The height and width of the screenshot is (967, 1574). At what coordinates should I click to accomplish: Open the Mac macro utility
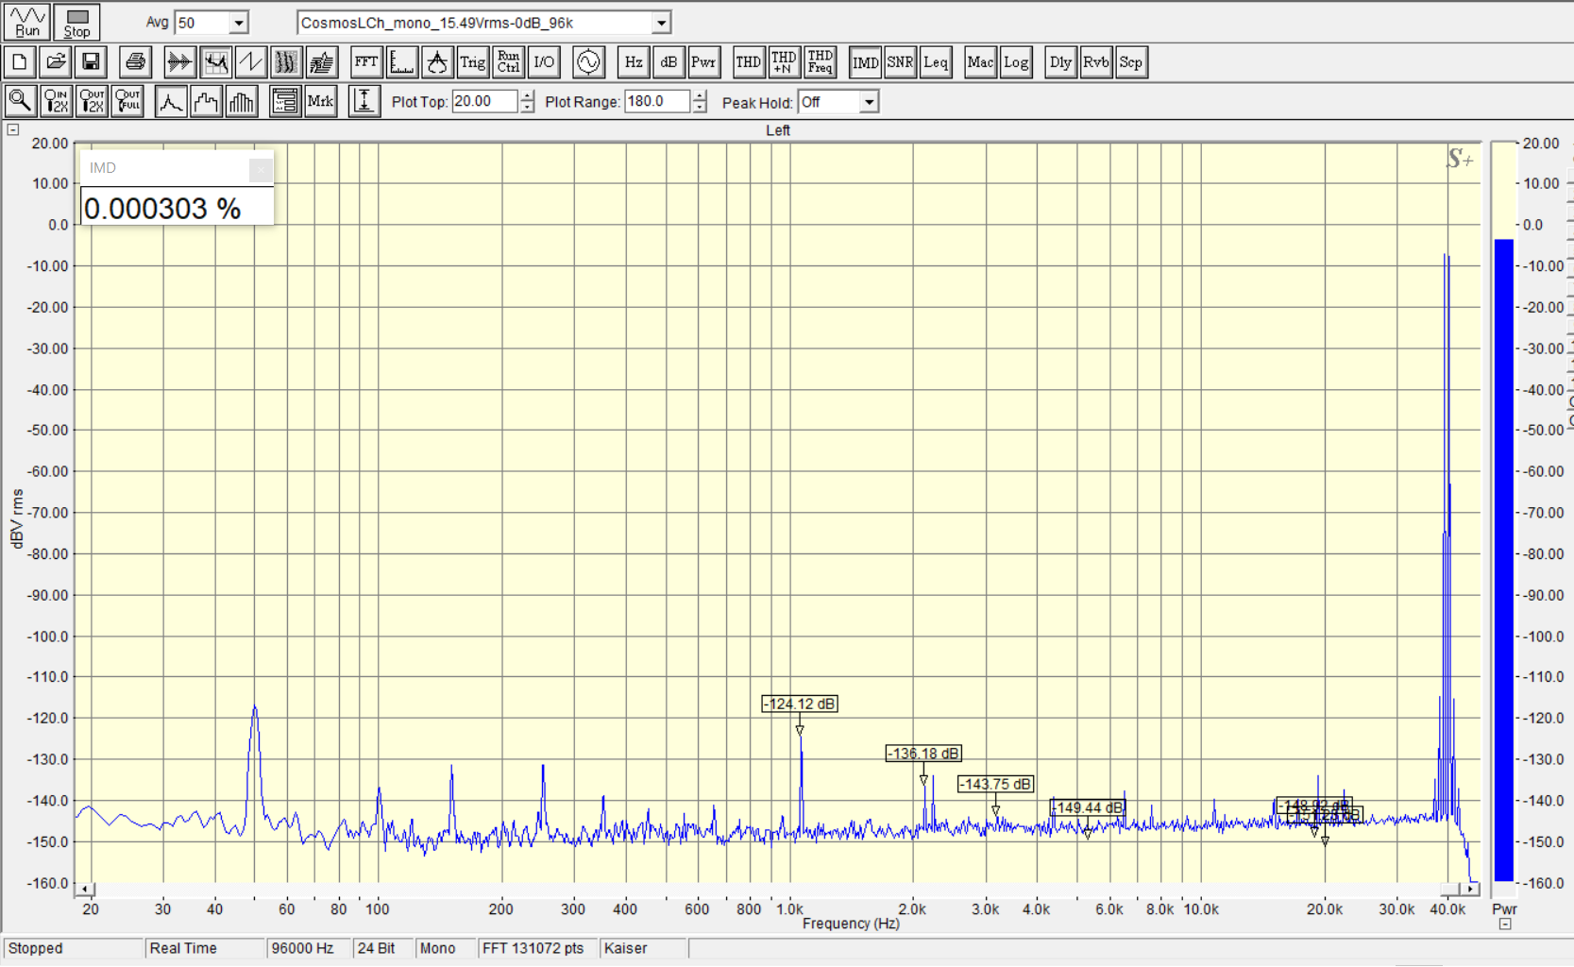click(980, 62)
